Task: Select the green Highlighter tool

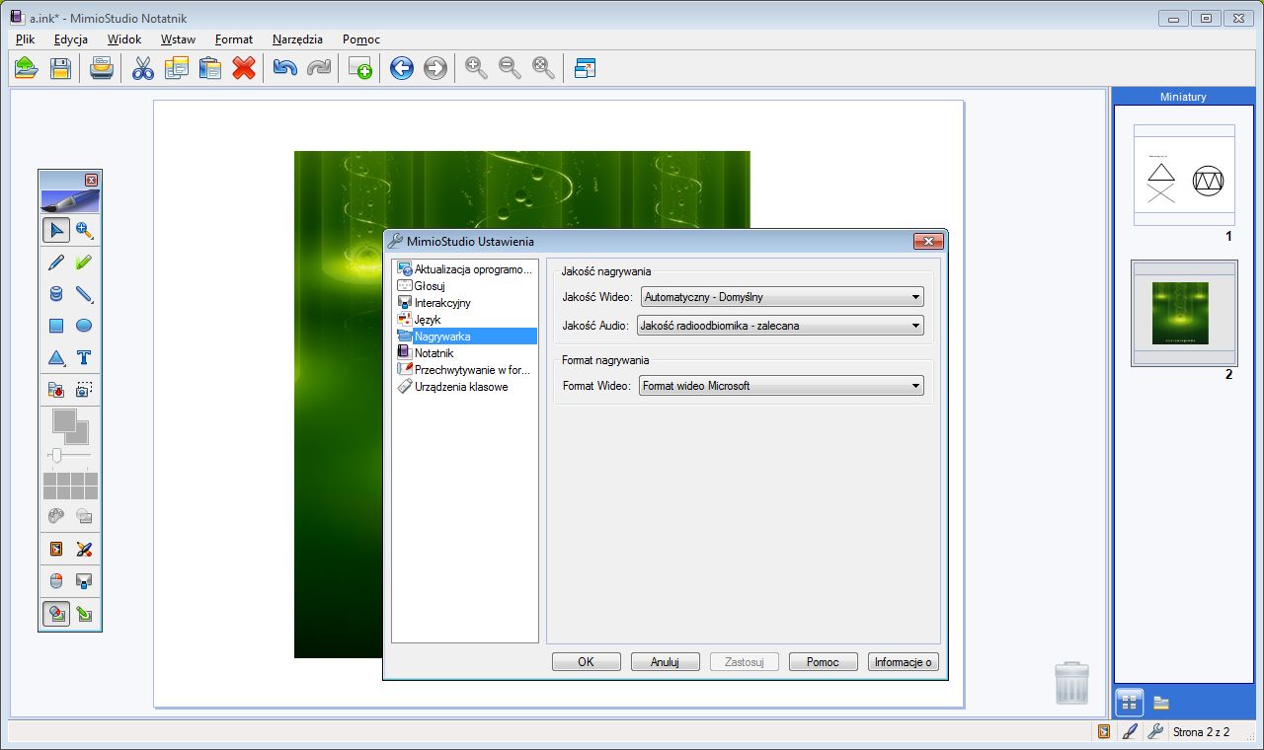Action: point(84,262)
